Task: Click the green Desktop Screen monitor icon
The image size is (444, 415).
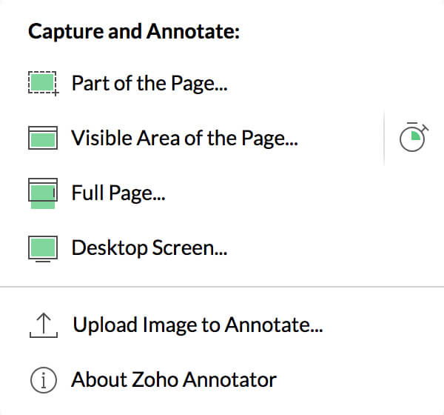Action: pos(43,249)
